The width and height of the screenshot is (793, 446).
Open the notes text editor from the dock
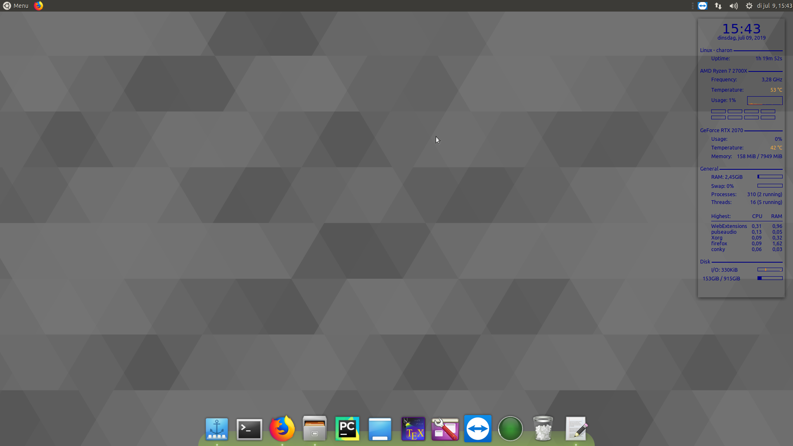pyautogui.click(x=576, y=429)
